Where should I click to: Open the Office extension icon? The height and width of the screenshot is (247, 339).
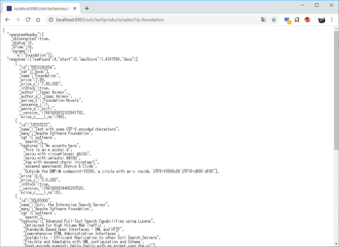297,20
